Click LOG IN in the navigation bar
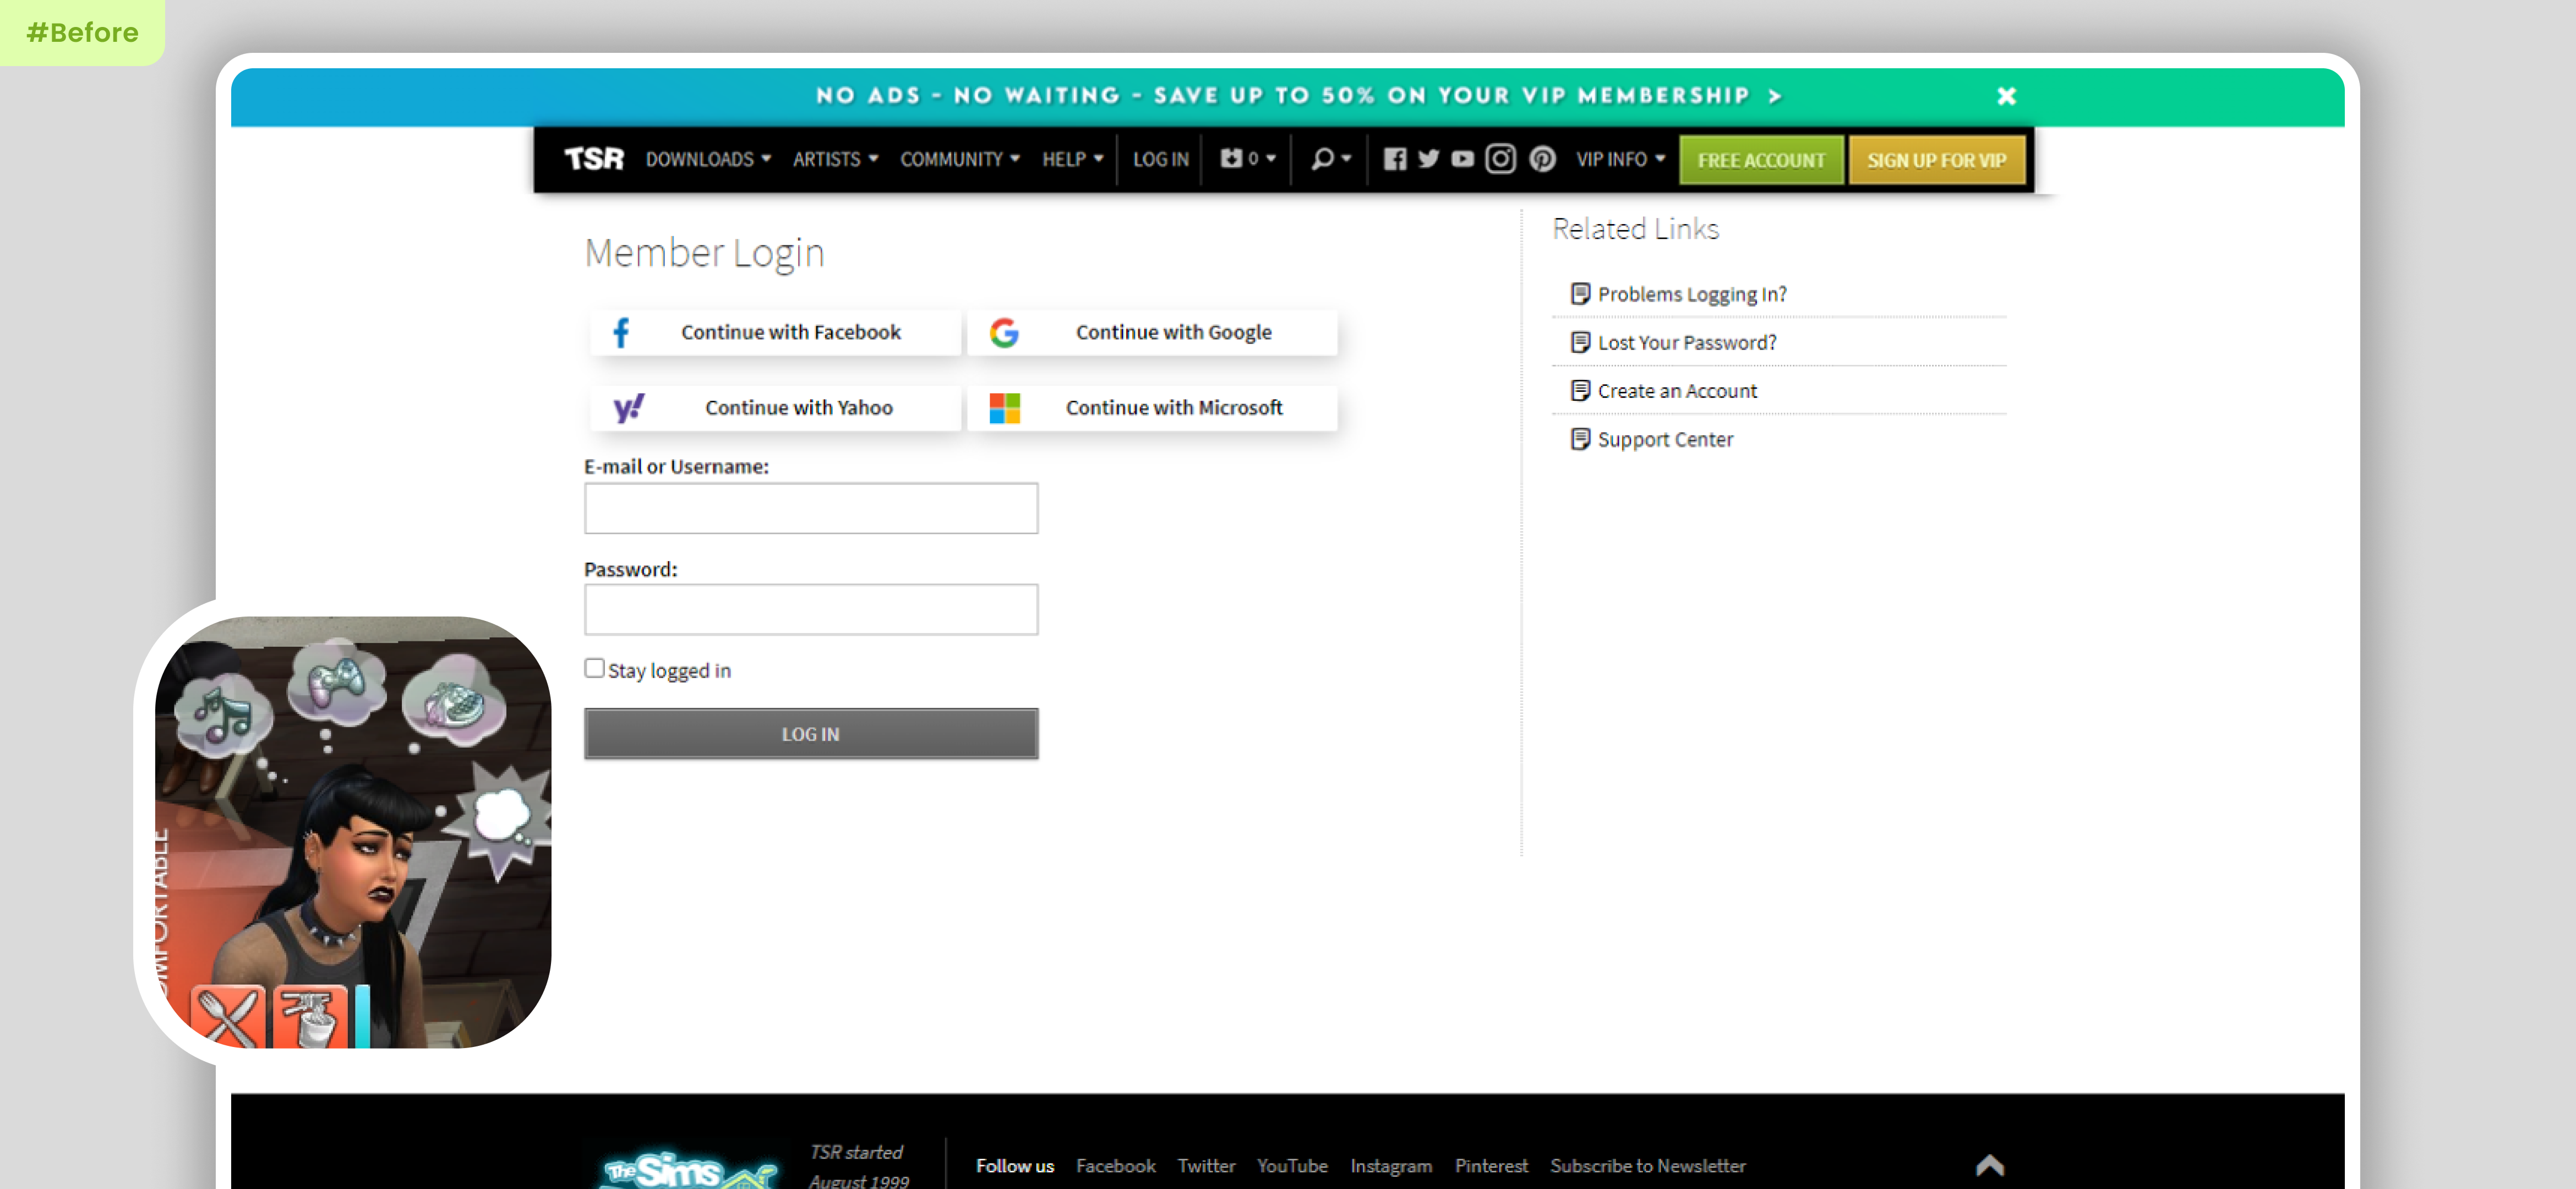 (x=1160, y=159)
